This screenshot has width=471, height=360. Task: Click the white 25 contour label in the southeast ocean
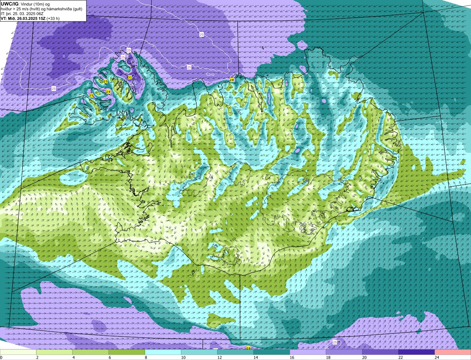tap(334, 342)
